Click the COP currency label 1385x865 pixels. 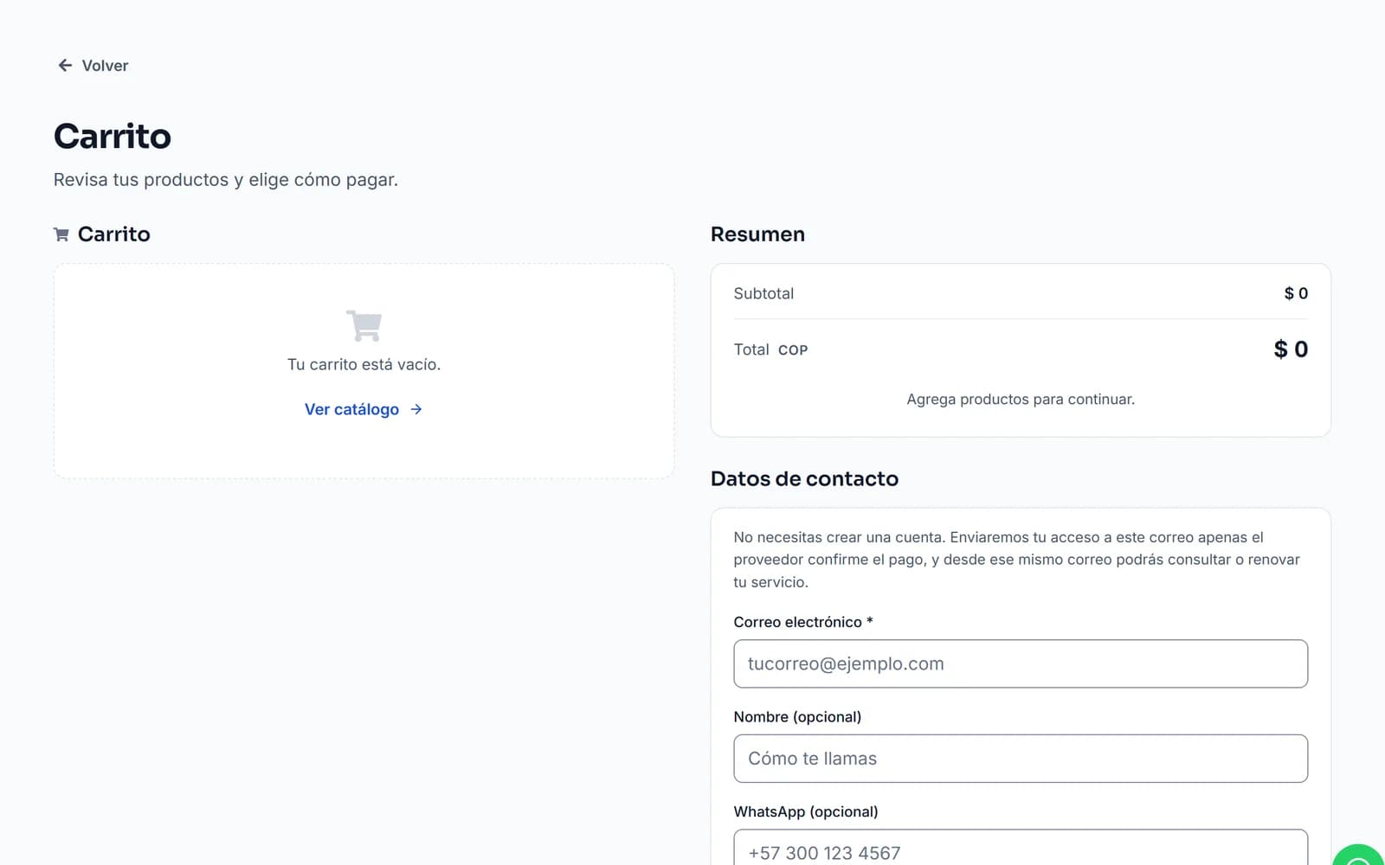click(793, 350)
